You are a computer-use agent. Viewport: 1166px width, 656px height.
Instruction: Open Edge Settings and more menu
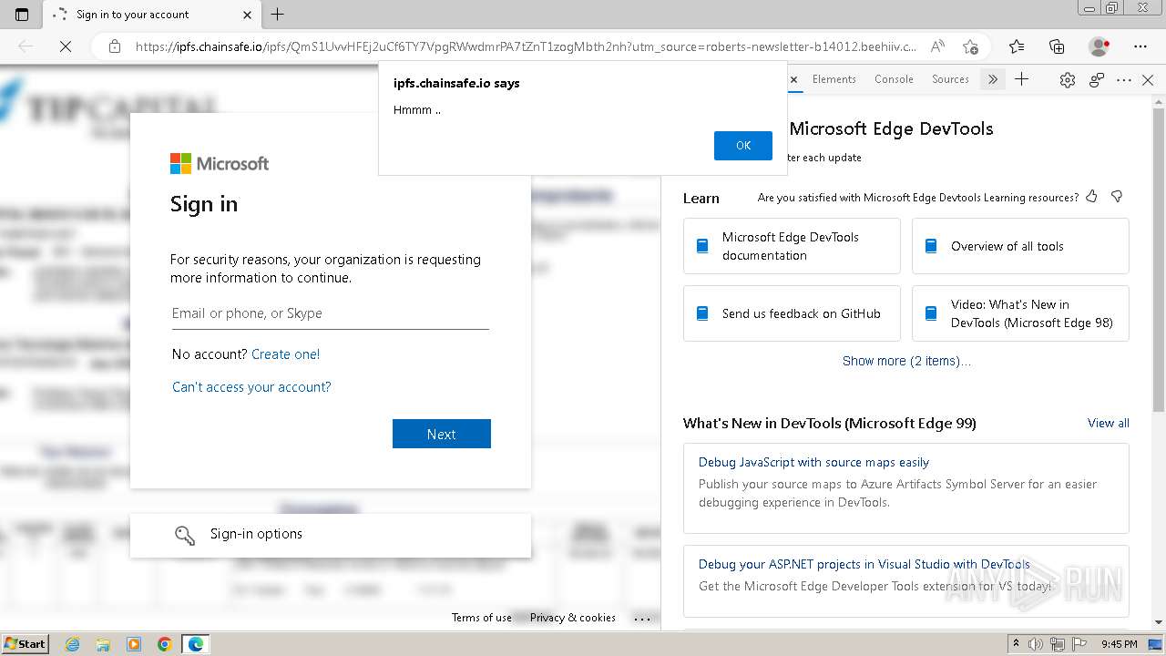point(1140,46)
